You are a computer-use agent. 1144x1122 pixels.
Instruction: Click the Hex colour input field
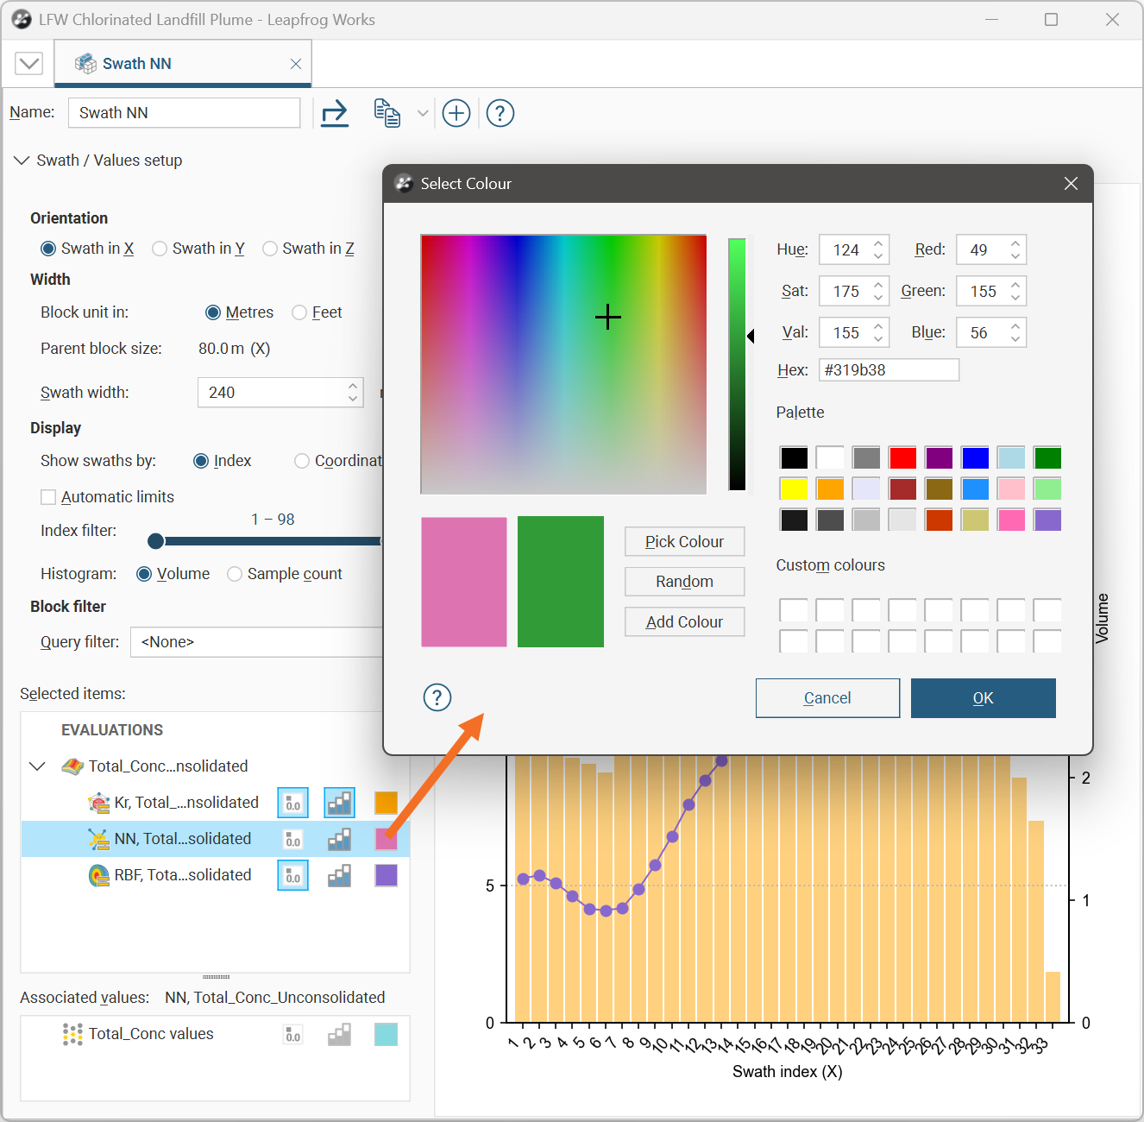coord(889,370)
